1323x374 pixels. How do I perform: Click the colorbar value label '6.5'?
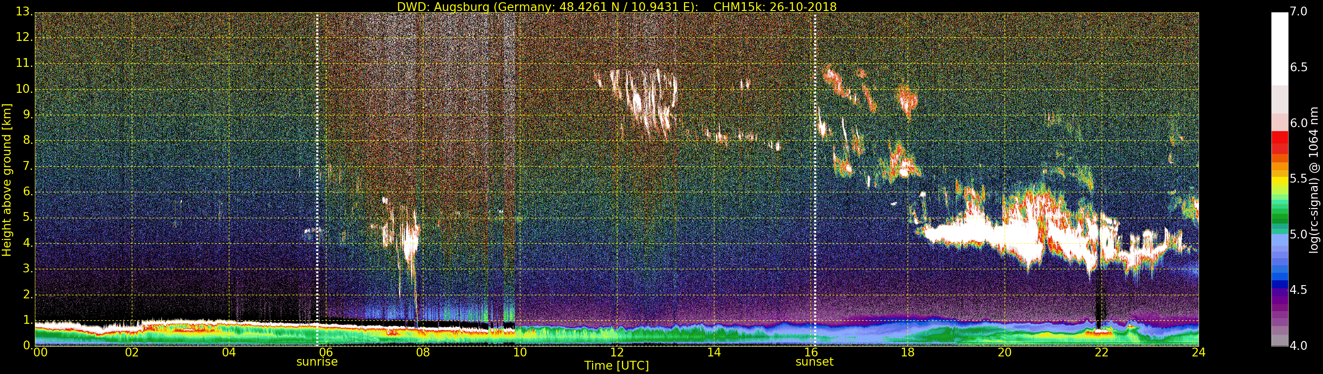tap(1299, 67)
